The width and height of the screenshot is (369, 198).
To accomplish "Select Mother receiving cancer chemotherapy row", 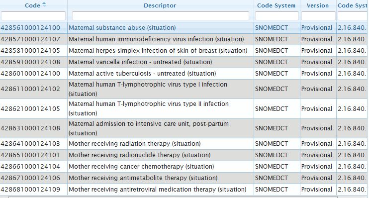I will click(184, 167).
